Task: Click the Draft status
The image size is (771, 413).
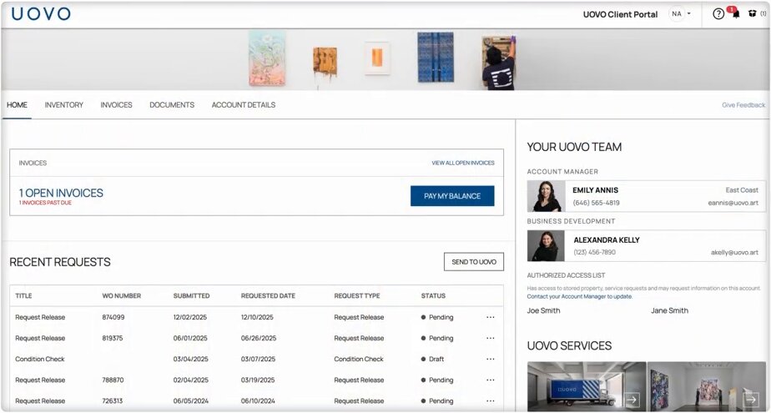Action: click(x=433, y=359)
